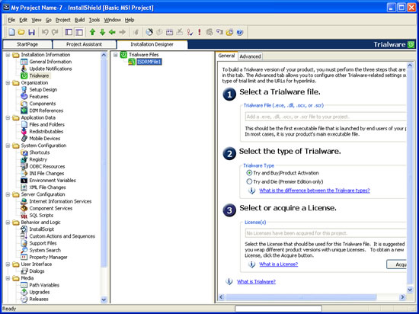Open the Tools menu
The width and height of the screenshot is (419, 314).
94,20
